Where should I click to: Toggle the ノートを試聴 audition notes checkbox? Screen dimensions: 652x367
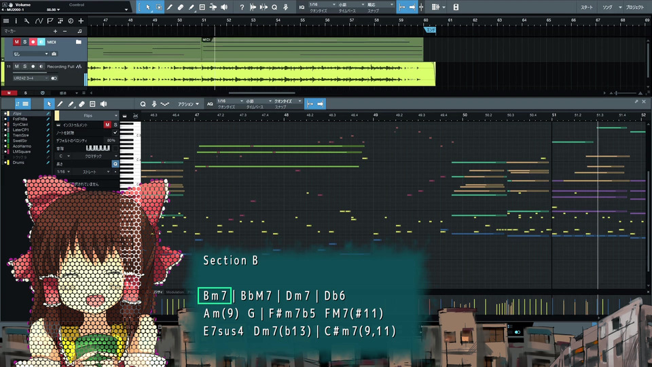(x=115, y=133)
